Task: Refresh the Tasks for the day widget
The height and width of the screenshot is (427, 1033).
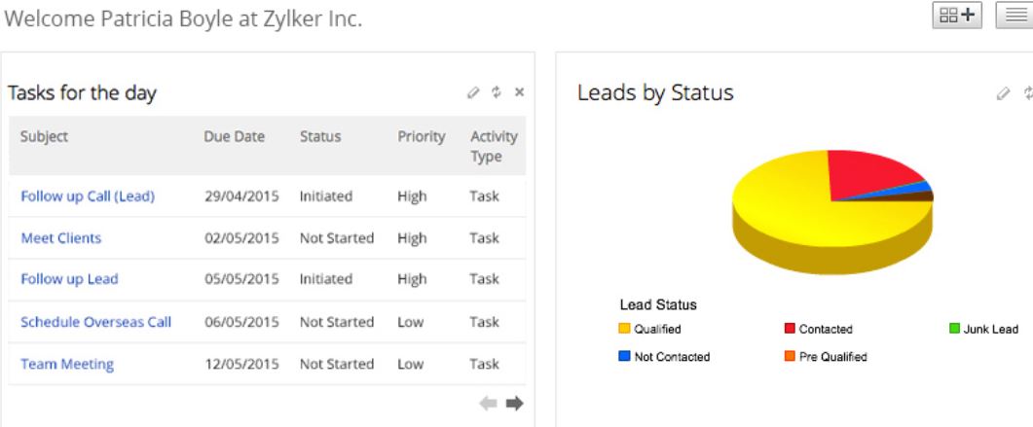Action: point(496,92)
